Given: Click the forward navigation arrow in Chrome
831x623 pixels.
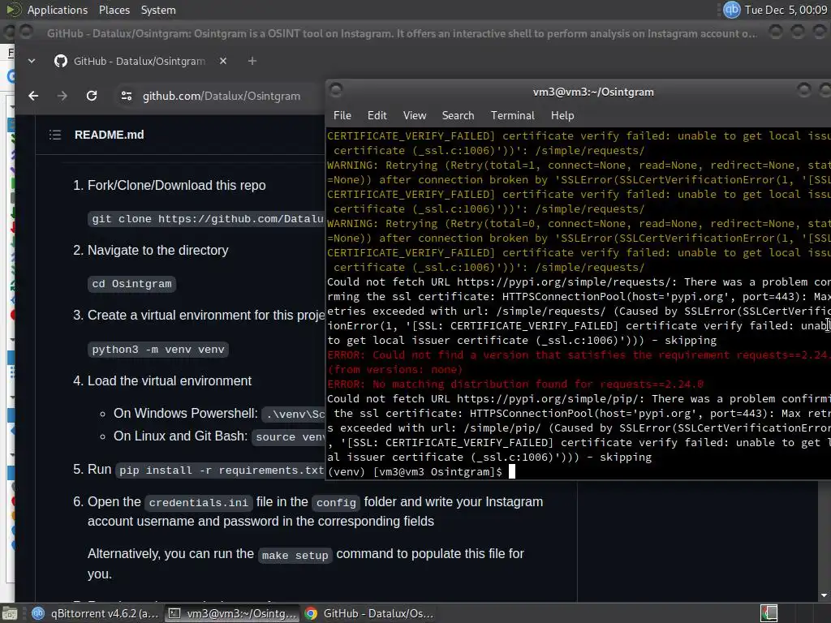Looking at the screenshot, I should click(62, 96).
